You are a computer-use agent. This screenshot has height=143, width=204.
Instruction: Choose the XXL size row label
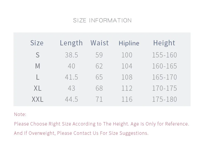point(38,99)
